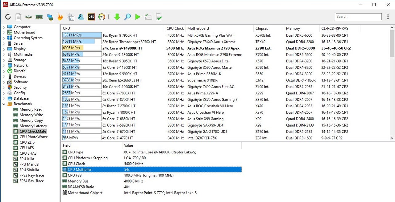This screenshot has height=202, width=395.
Task: Select Software in the tree
Action: pos(21,82)
